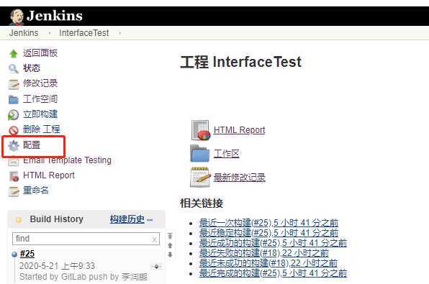The width and height of the screenshot is (429, 284).
Task: Open 重命名 in the sidebar
Action: pyautogui.click(x=36, y=191)
